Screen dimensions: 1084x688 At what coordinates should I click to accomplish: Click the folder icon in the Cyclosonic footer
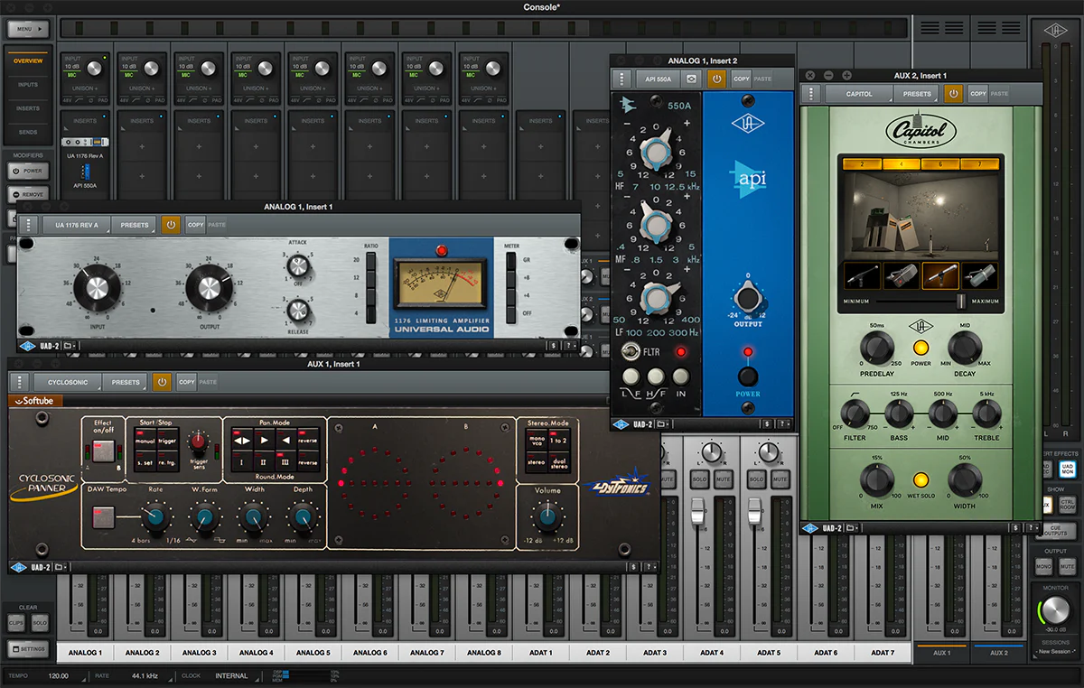point(60,567)
